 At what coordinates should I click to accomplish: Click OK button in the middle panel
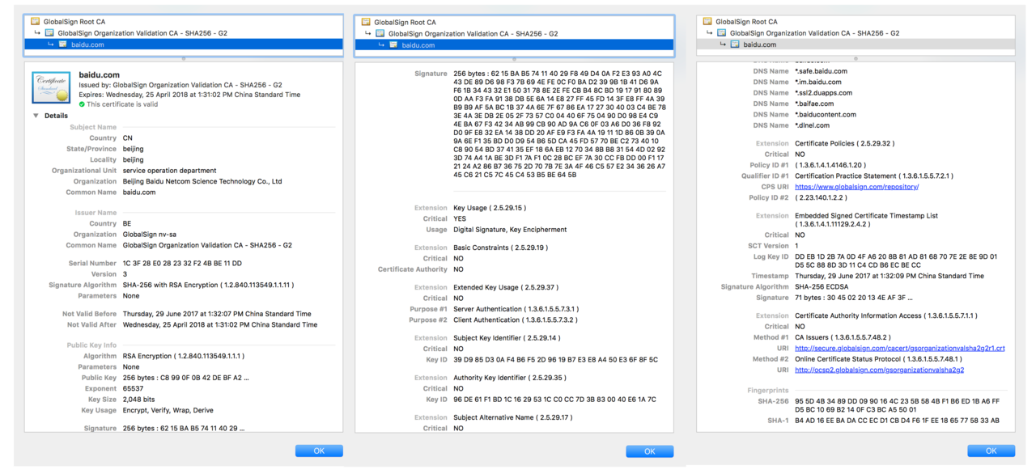click(x=649, y=451)
